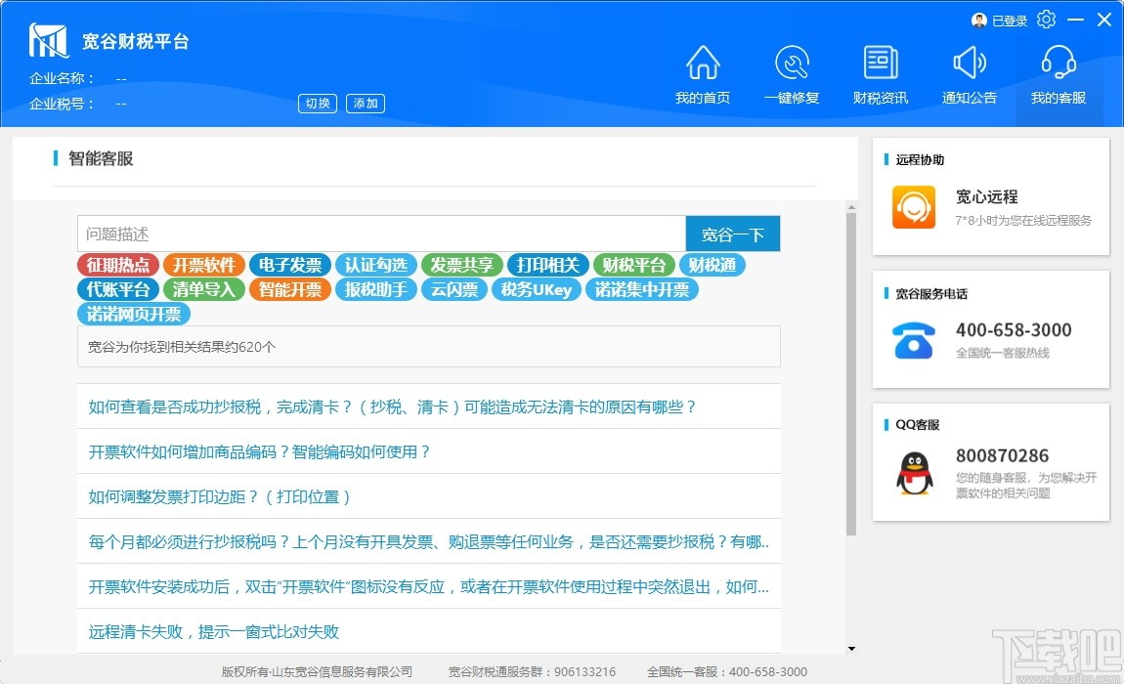Screen dimensions: 1124x684
Task: Click footer 版权所有·山东宽谷信息服务有限公司
Action: [x=317, y=672]
